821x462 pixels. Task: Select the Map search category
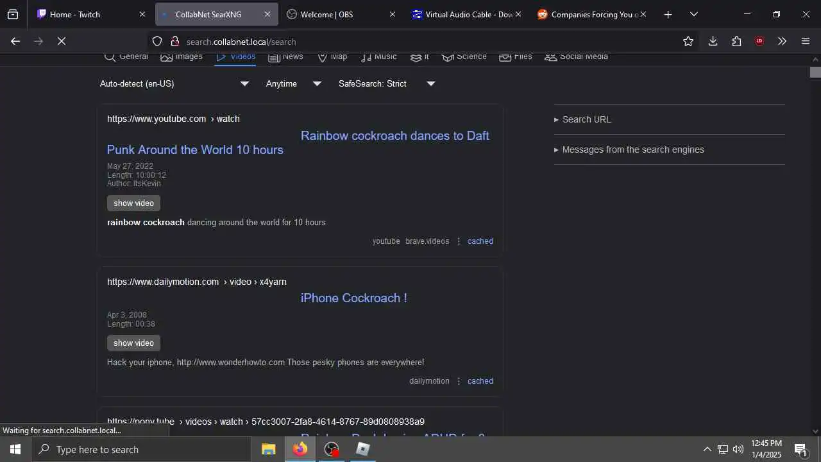pyautogui.click(x=332, y=56)
